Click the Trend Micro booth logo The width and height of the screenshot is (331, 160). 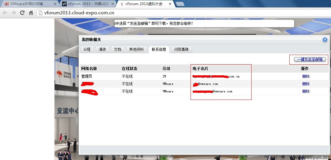(64, 74)
